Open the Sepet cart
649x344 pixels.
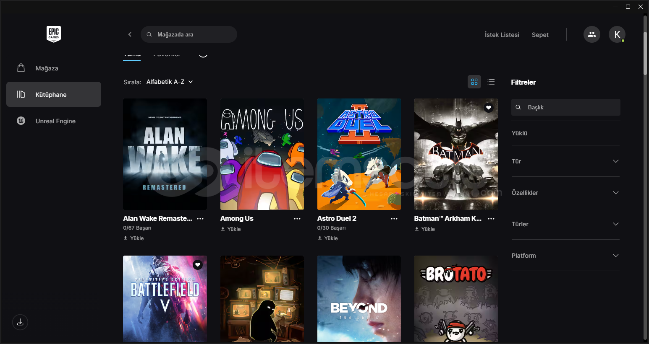[x=540, y=35]
